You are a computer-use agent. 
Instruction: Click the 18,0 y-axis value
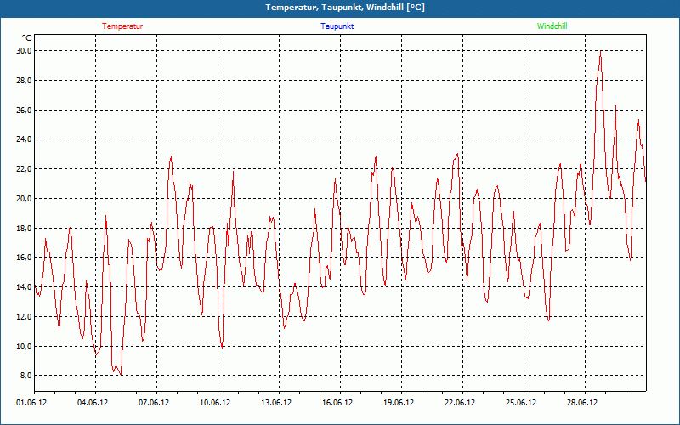point(25,228)
